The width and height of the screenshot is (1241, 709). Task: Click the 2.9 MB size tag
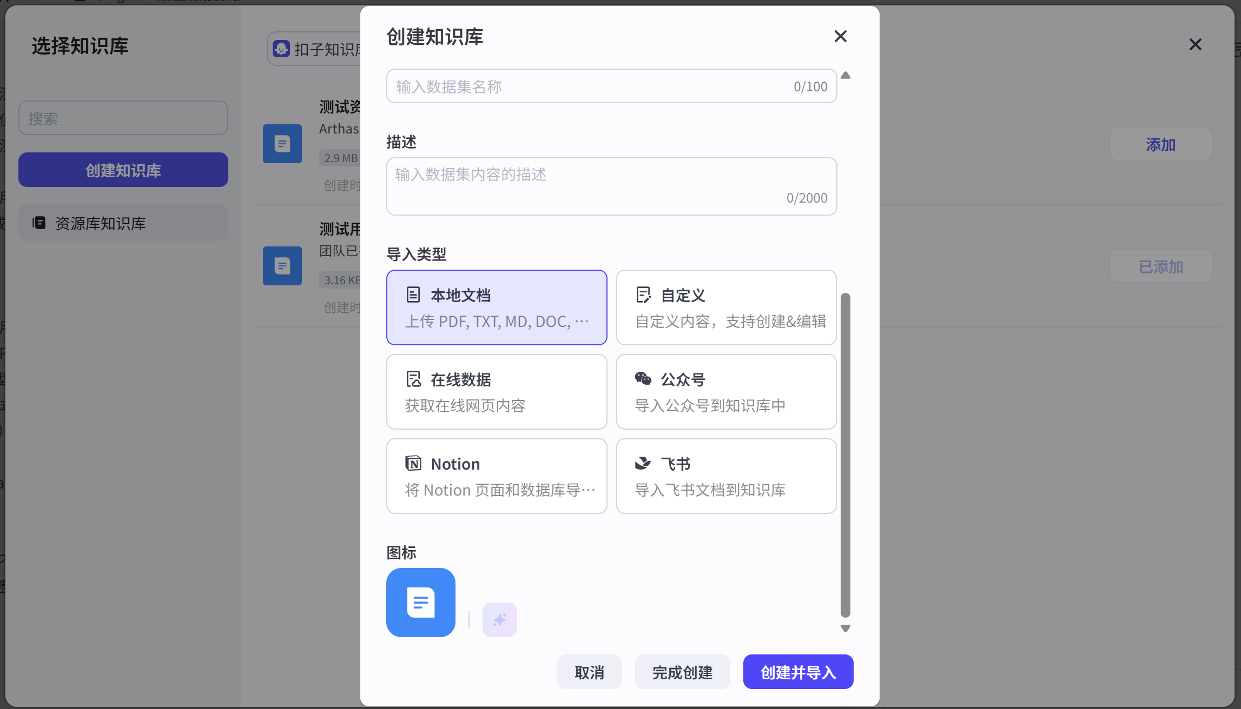[341, 158]
